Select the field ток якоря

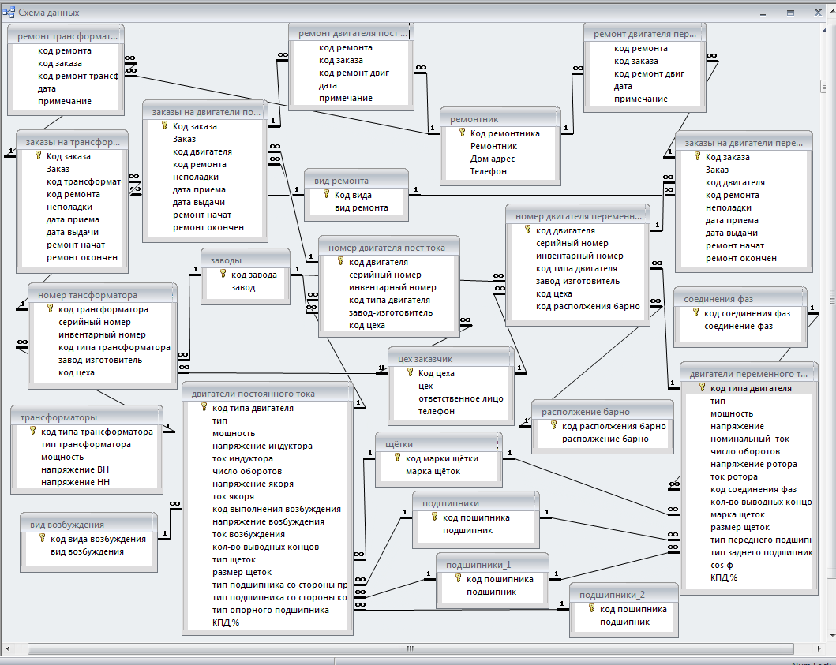tap(233, 497)
